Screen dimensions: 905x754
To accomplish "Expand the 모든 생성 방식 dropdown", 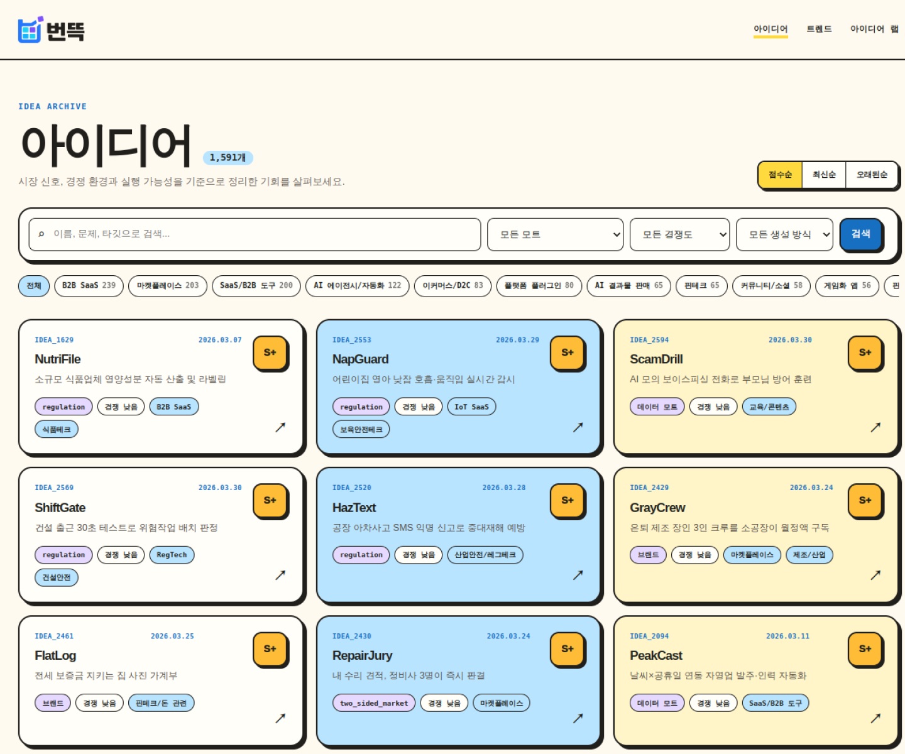I will click(x=784, y=234).
